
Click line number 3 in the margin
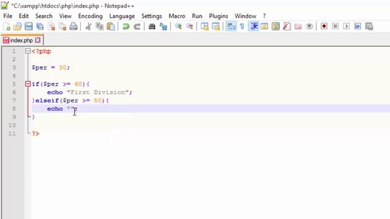point(14,68)
